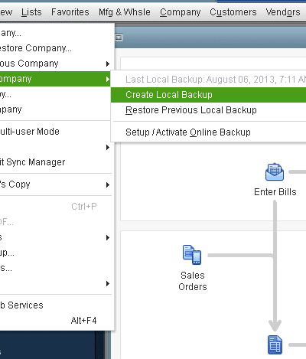Expand the ous Company submenu arrow
The image size is (306, 359).
[x=108, y=64]
